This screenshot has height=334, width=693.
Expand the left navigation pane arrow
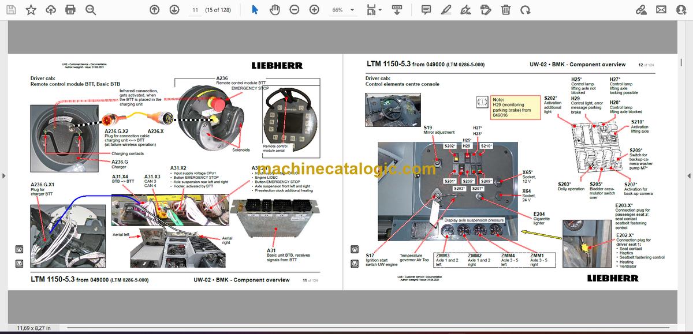pos(4,175)
